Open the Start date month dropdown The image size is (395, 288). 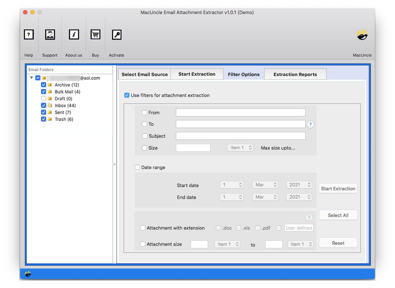tap(265, 185)
